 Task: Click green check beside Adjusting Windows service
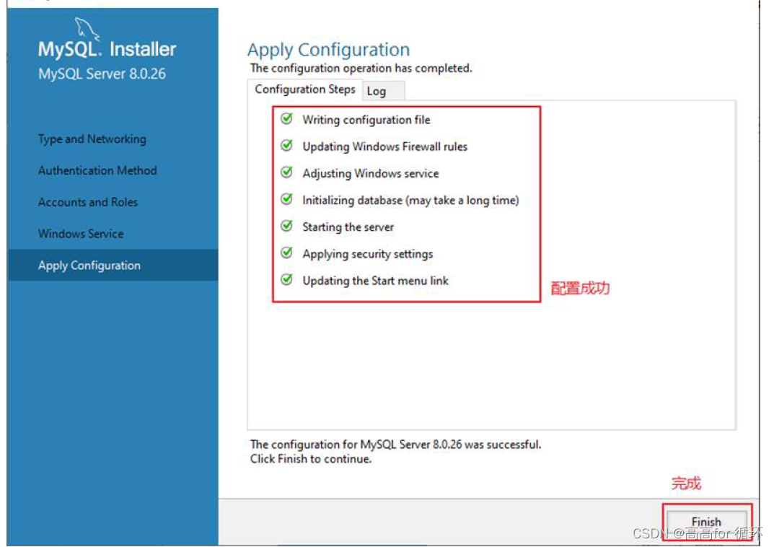click(287, 172)
